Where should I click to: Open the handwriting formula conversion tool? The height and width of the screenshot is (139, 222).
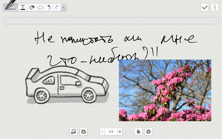pyautogui.click(x=84, y=132)
